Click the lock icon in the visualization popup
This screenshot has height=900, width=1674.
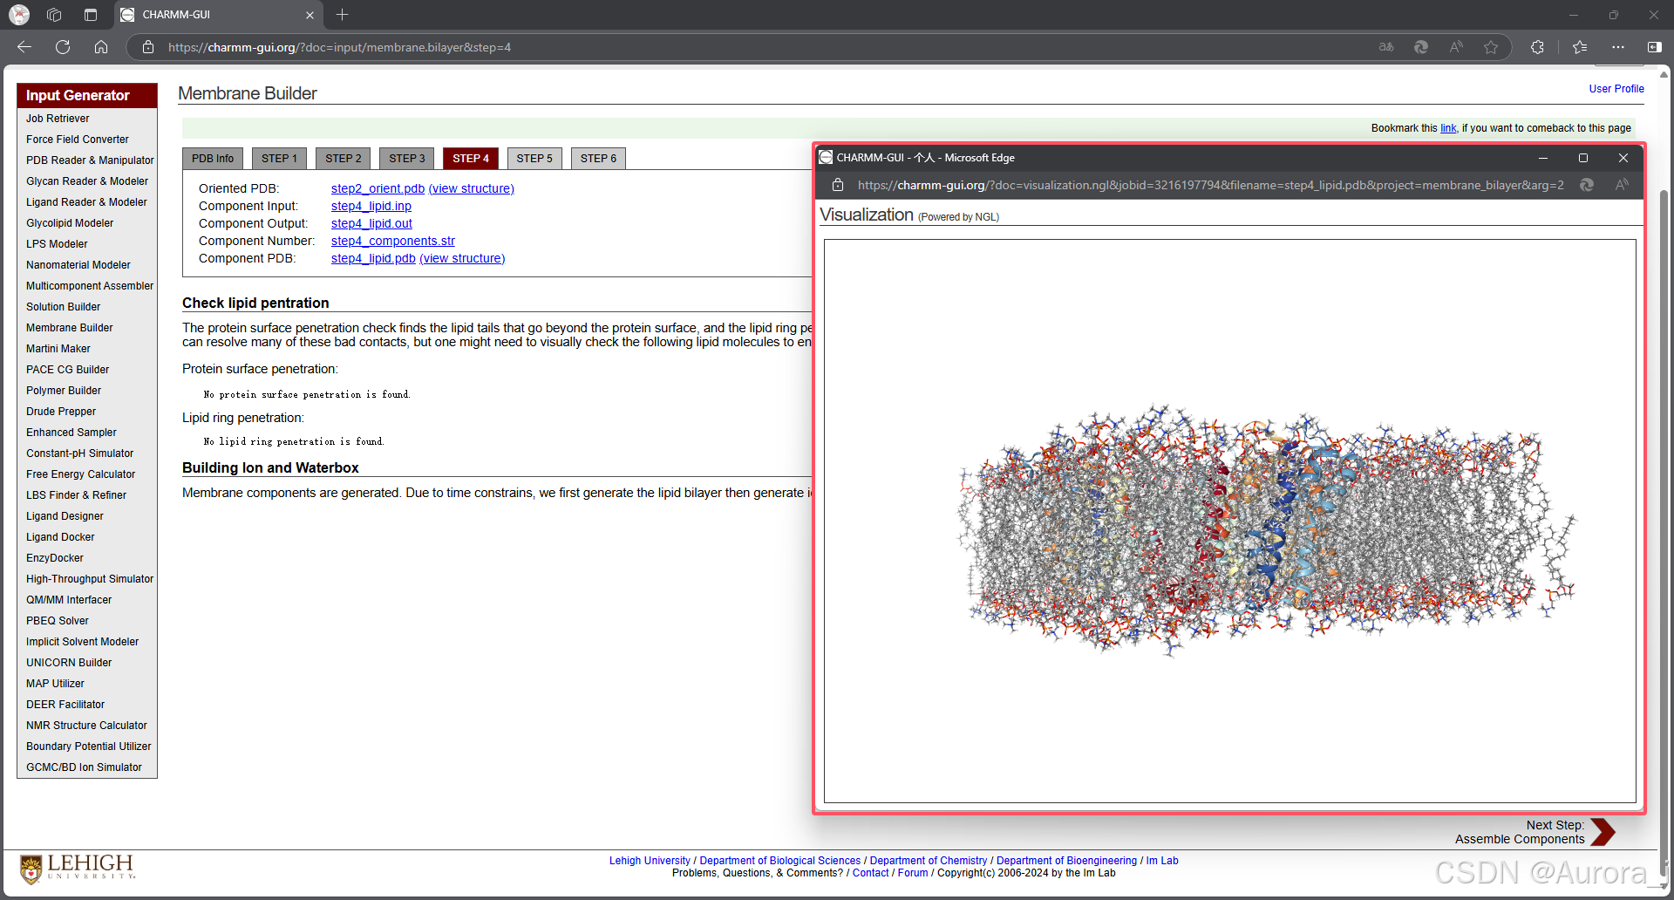coord(838,185)
